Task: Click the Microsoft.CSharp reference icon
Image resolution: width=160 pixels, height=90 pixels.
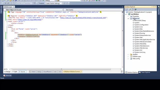Action: (133, 20)
